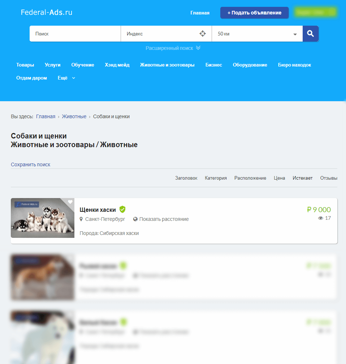Click the geolocation crosshair icon
The image size is (346, 364).
203,34
